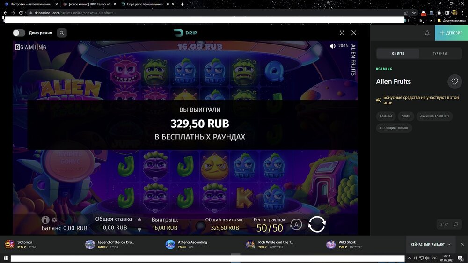Increase total bet with up arrow

[139, 219]
